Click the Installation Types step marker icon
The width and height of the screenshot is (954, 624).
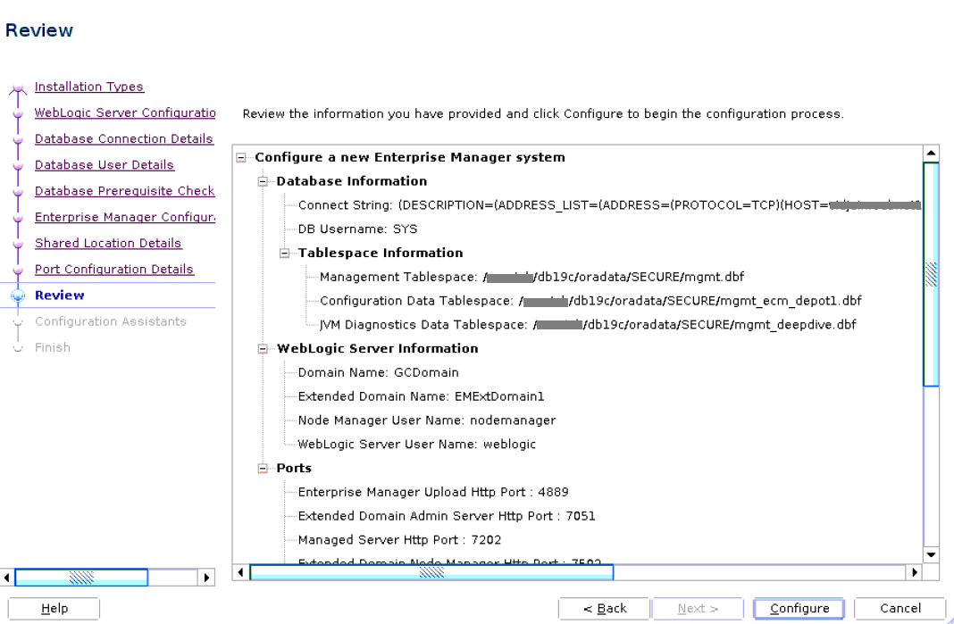tap(18, 90)
